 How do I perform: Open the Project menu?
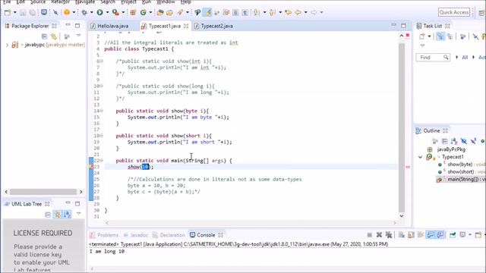coord(128,2)
